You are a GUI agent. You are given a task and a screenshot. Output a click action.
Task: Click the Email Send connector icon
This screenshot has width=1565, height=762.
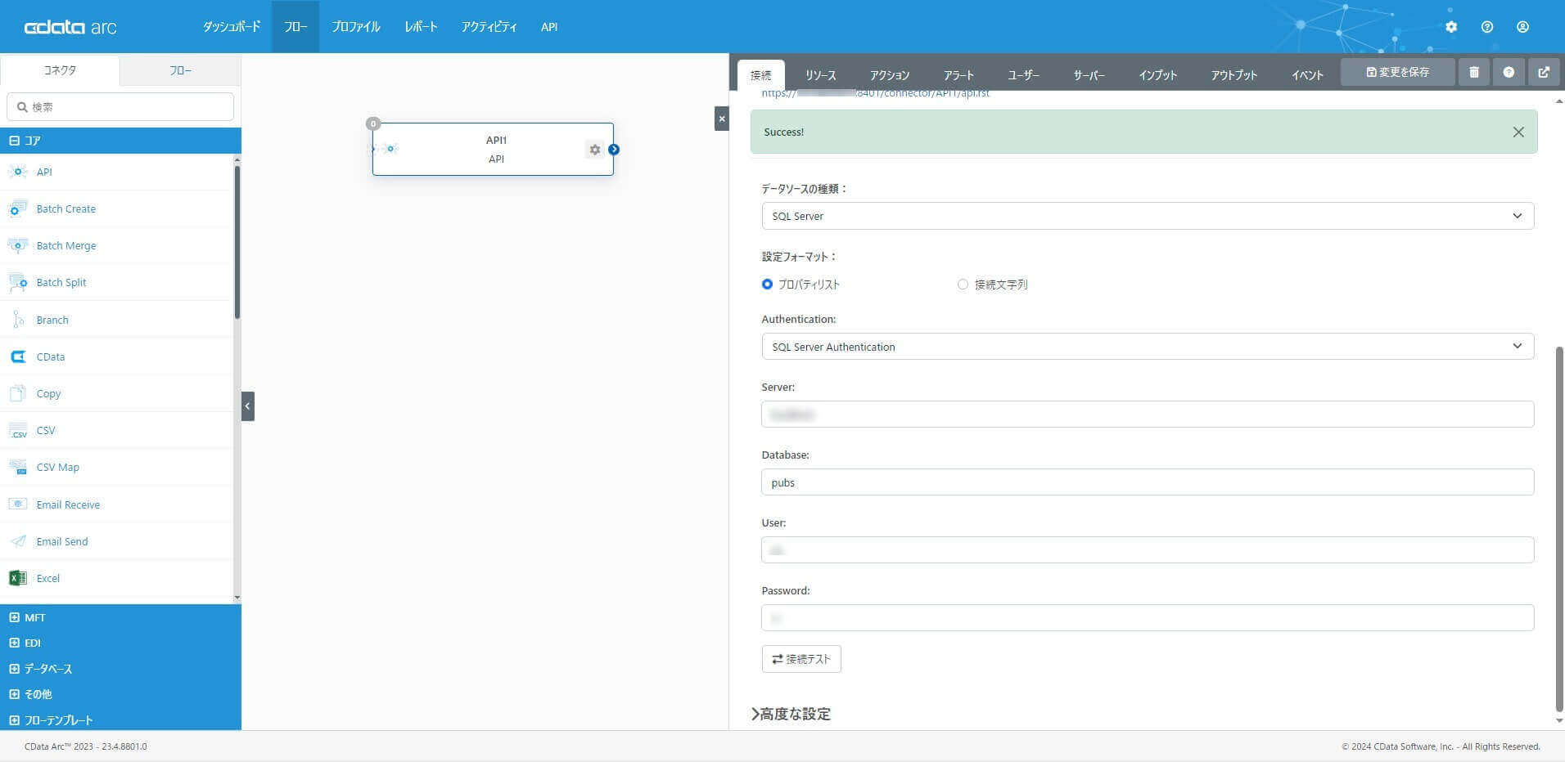pyautogui.click(x=17, y=541)
